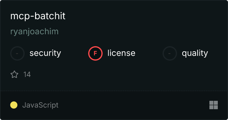The height and width of the screenshot is (120, 228).
Task: Select the JavaScript language label
Action: point(40,105)
